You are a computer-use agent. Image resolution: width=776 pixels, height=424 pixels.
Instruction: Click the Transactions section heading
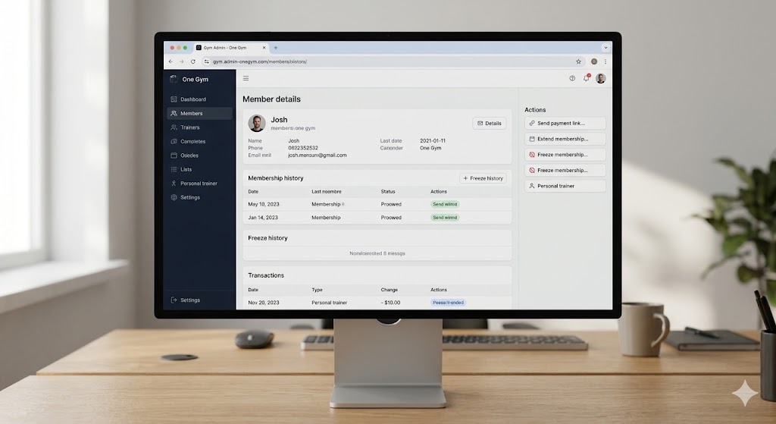tap(266, 275)
